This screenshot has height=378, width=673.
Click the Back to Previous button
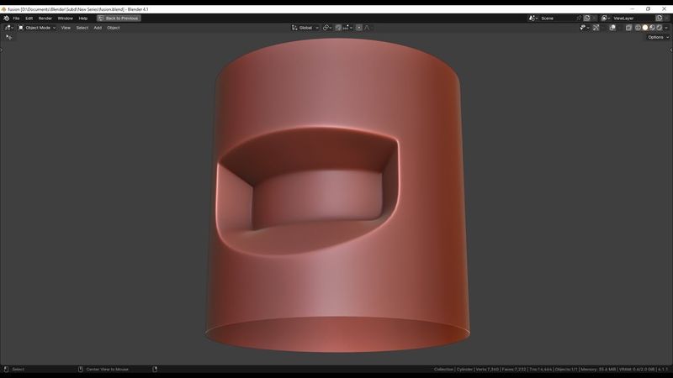tap(119, 18)
